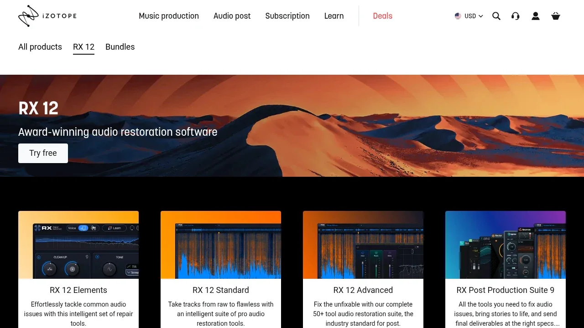Open the RX 12 Advanced product thumbnail

click(x=363, y=245)
